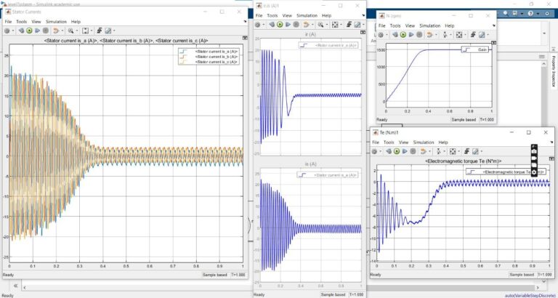
Task: Highlight Simulink block icon in Stator Currents scope
Action: pyautogui.click(x=56, y=31)
